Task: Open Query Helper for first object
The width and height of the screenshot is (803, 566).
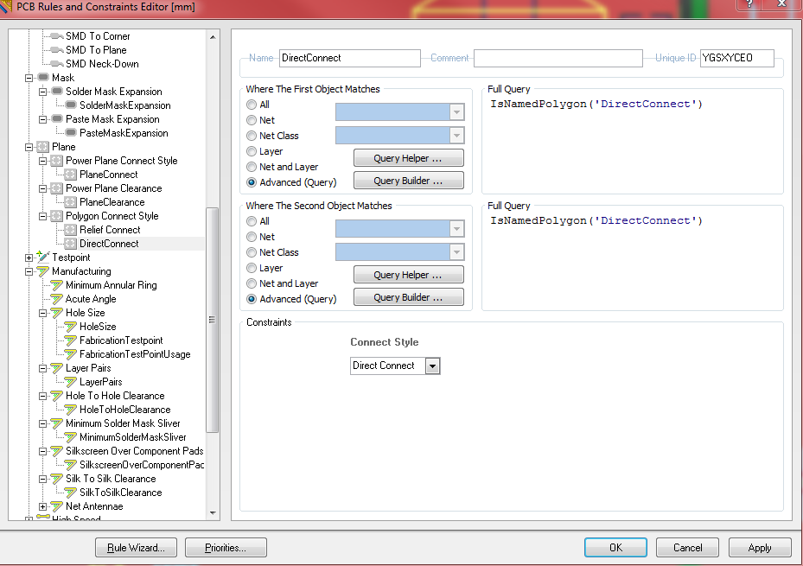Action: (409, 158)
